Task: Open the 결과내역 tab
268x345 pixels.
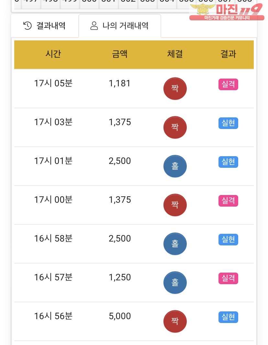Action: point(45,26)
